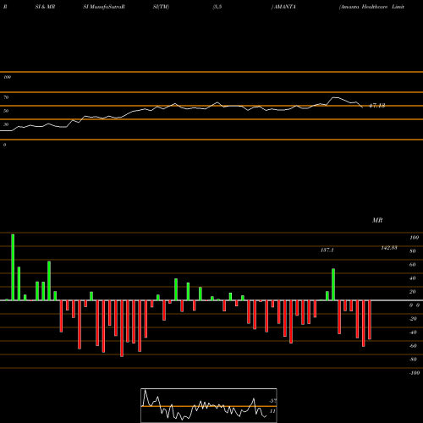
Task: Click the "SI & MR" header text
Action: (45, 7)
